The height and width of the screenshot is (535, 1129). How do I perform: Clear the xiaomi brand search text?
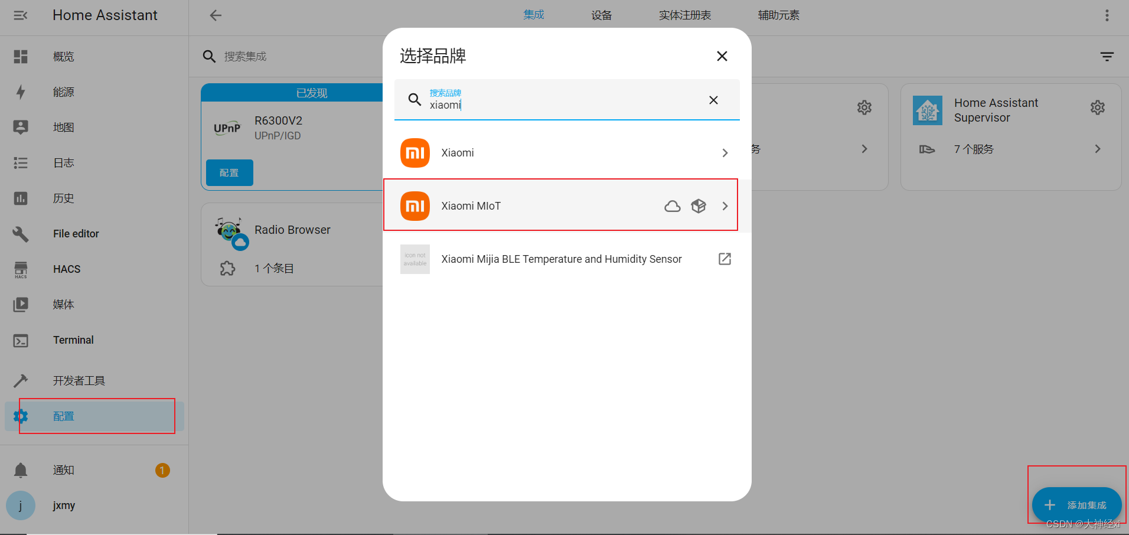tap(713, 100)
